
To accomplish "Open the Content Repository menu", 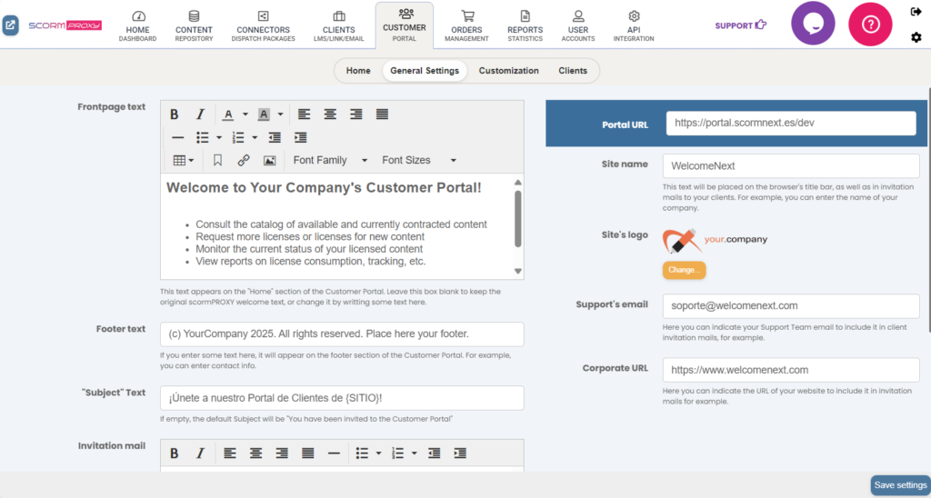I will coord(195,26).
